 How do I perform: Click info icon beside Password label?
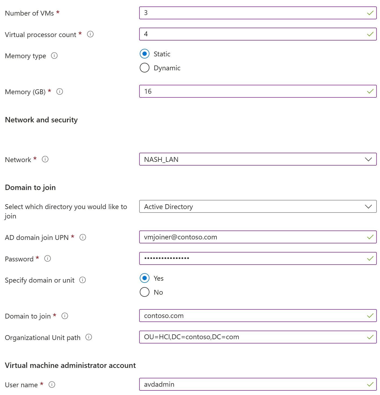pyautogui.click(x=48, y=258)
